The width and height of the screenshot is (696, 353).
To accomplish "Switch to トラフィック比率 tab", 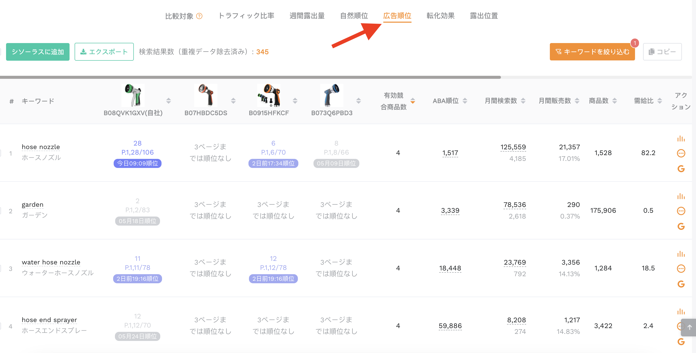I will pyautogui.click(x=246, y=16).
